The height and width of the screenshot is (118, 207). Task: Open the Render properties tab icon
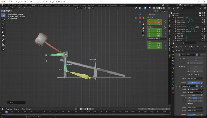(x=173, y=51)
